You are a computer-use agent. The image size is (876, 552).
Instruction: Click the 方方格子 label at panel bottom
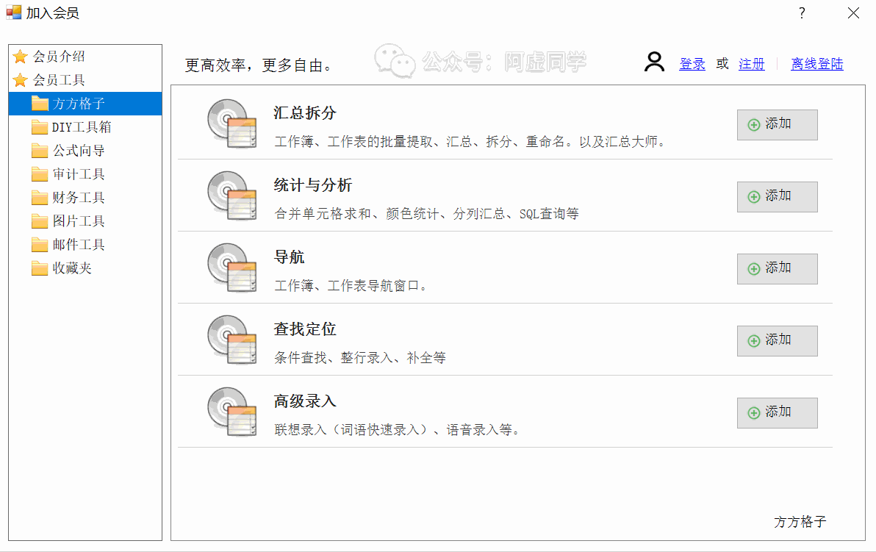pos(800,522)
